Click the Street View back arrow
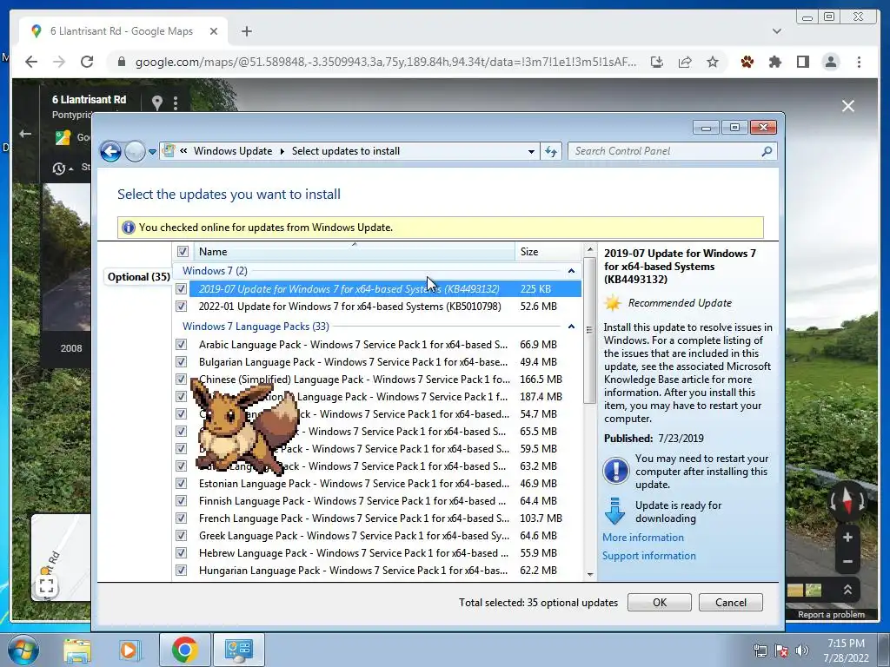Screen dimensions: 890x667 pos(25,134)
